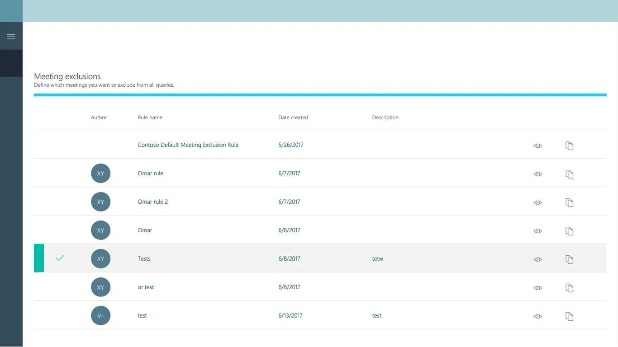The height and width of the screenshot is (347, 618).
Task: Duplicate the Contoso Default Meeting Exclusion Rule
Action: pyautogui.click(x=569, y=145)
